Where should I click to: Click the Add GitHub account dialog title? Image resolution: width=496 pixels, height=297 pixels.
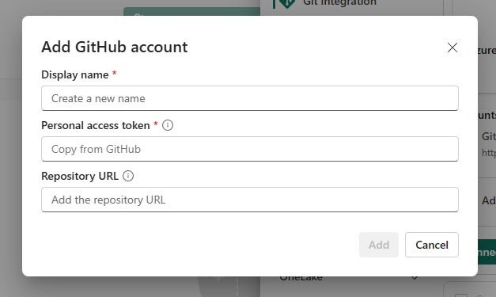pos(115,47)
